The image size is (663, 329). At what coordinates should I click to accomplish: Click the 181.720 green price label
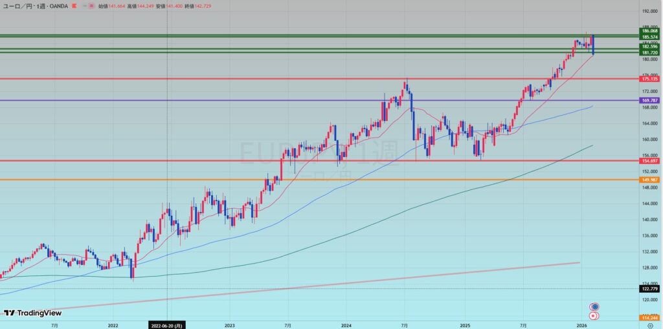[649, 52]
